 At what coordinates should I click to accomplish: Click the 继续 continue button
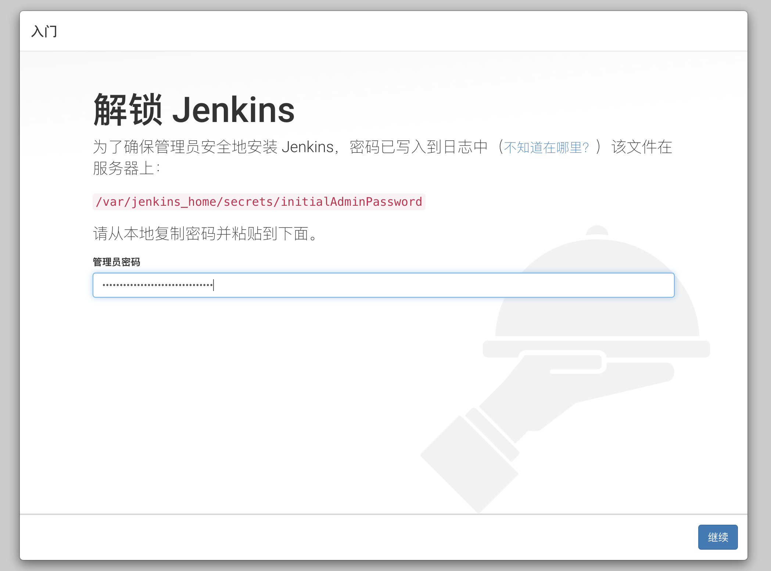click(717, 537)
